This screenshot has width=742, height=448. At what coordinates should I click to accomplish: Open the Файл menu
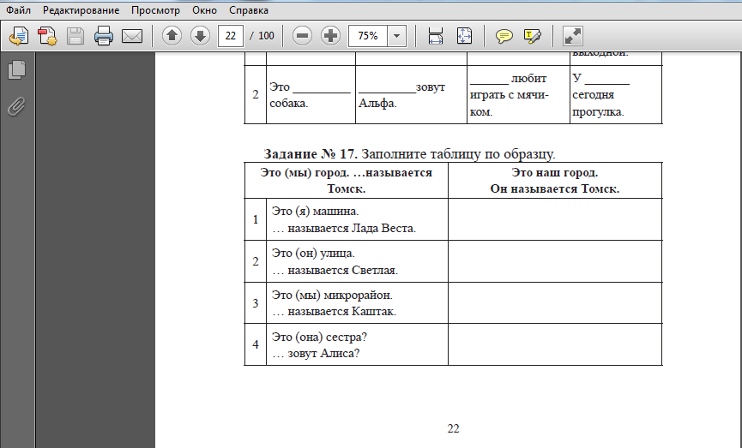point(18,10)
